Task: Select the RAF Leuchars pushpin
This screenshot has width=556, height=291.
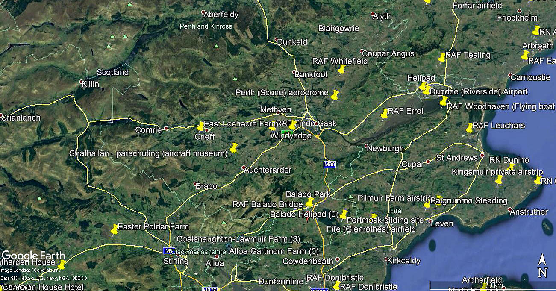Action: pos(469,128)
